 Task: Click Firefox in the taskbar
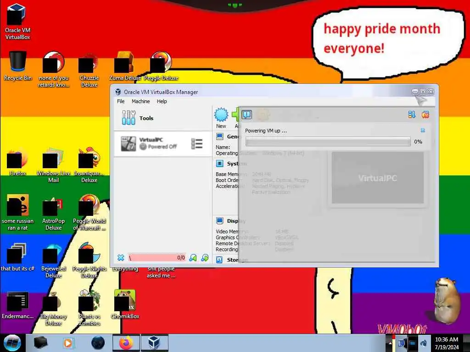pos(126,343)
